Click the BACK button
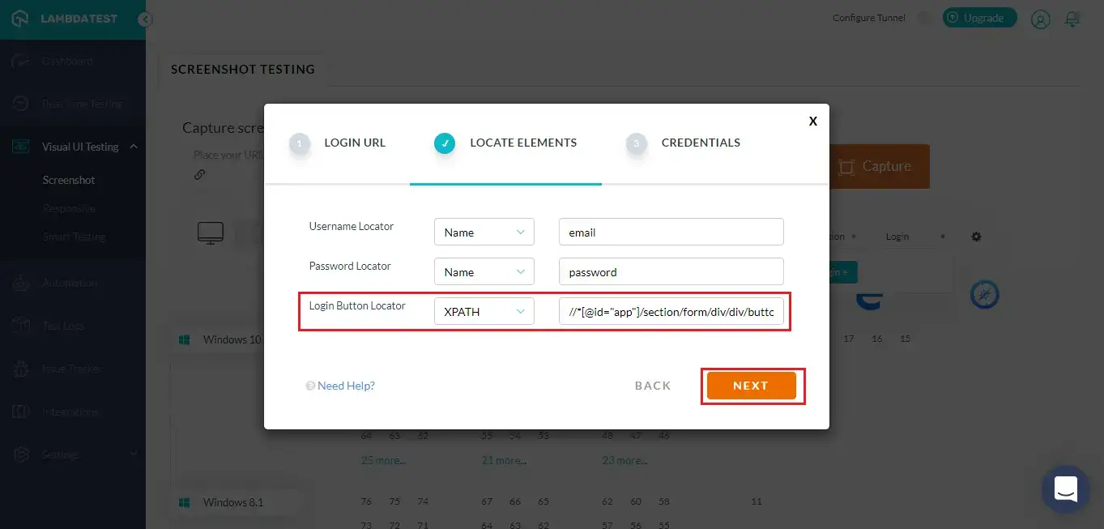 [653, 386]
